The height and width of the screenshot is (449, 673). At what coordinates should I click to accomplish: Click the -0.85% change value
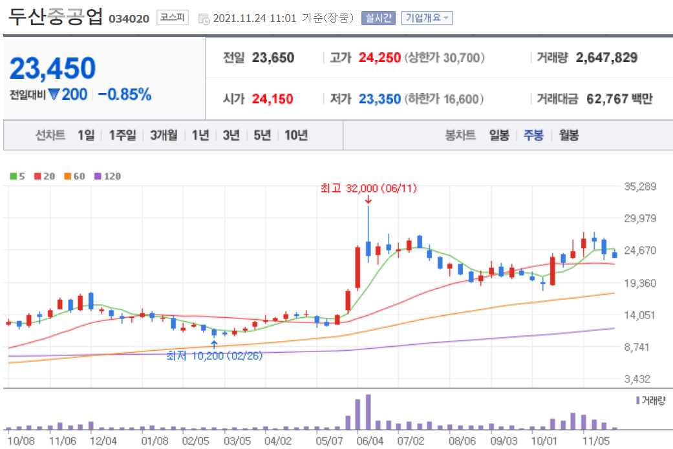pyautogui.click(x=125, y=94)
